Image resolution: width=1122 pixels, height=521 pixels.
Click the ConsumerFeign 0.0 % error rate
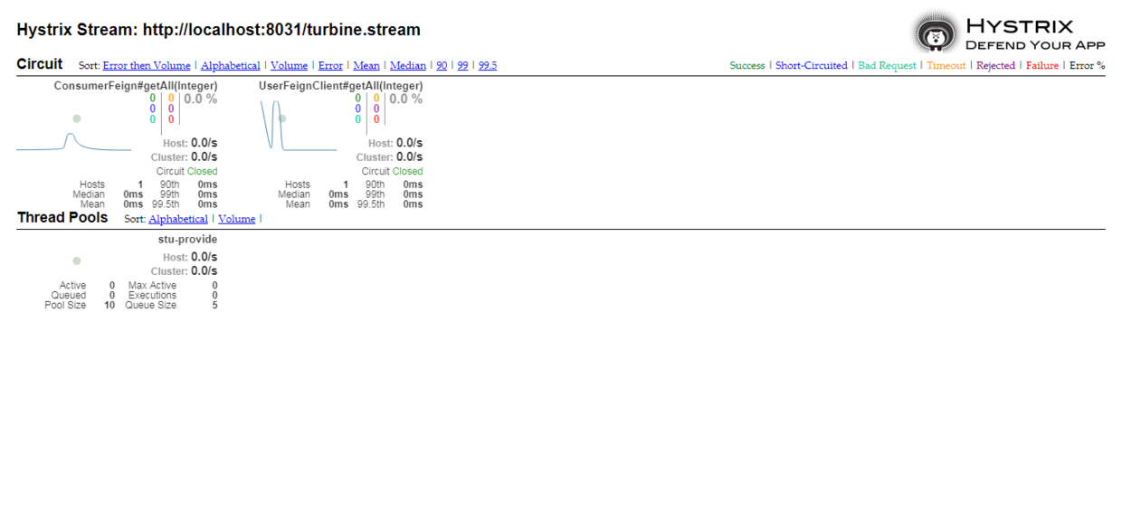(201, 99)
